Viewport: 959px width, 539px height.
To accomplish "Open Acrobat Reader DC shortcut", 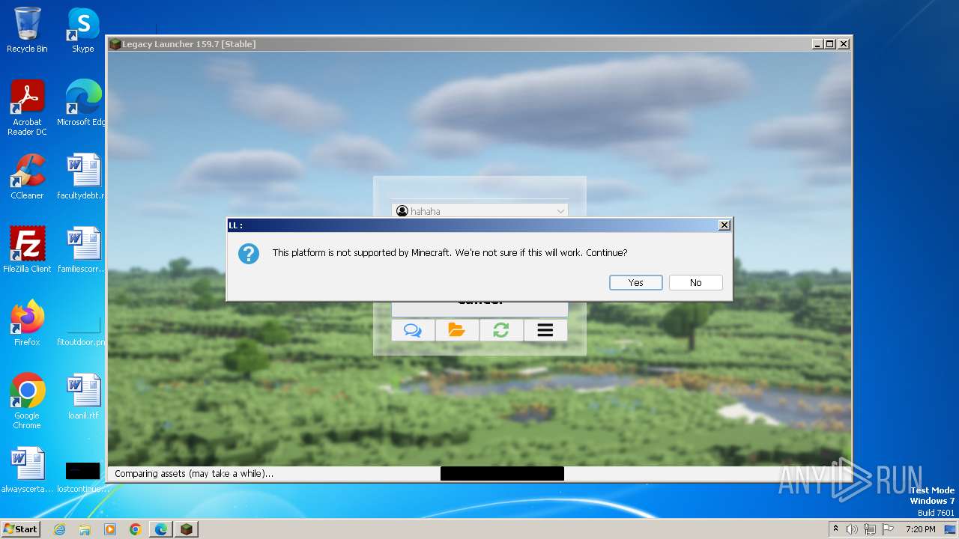I will point(27,108).
